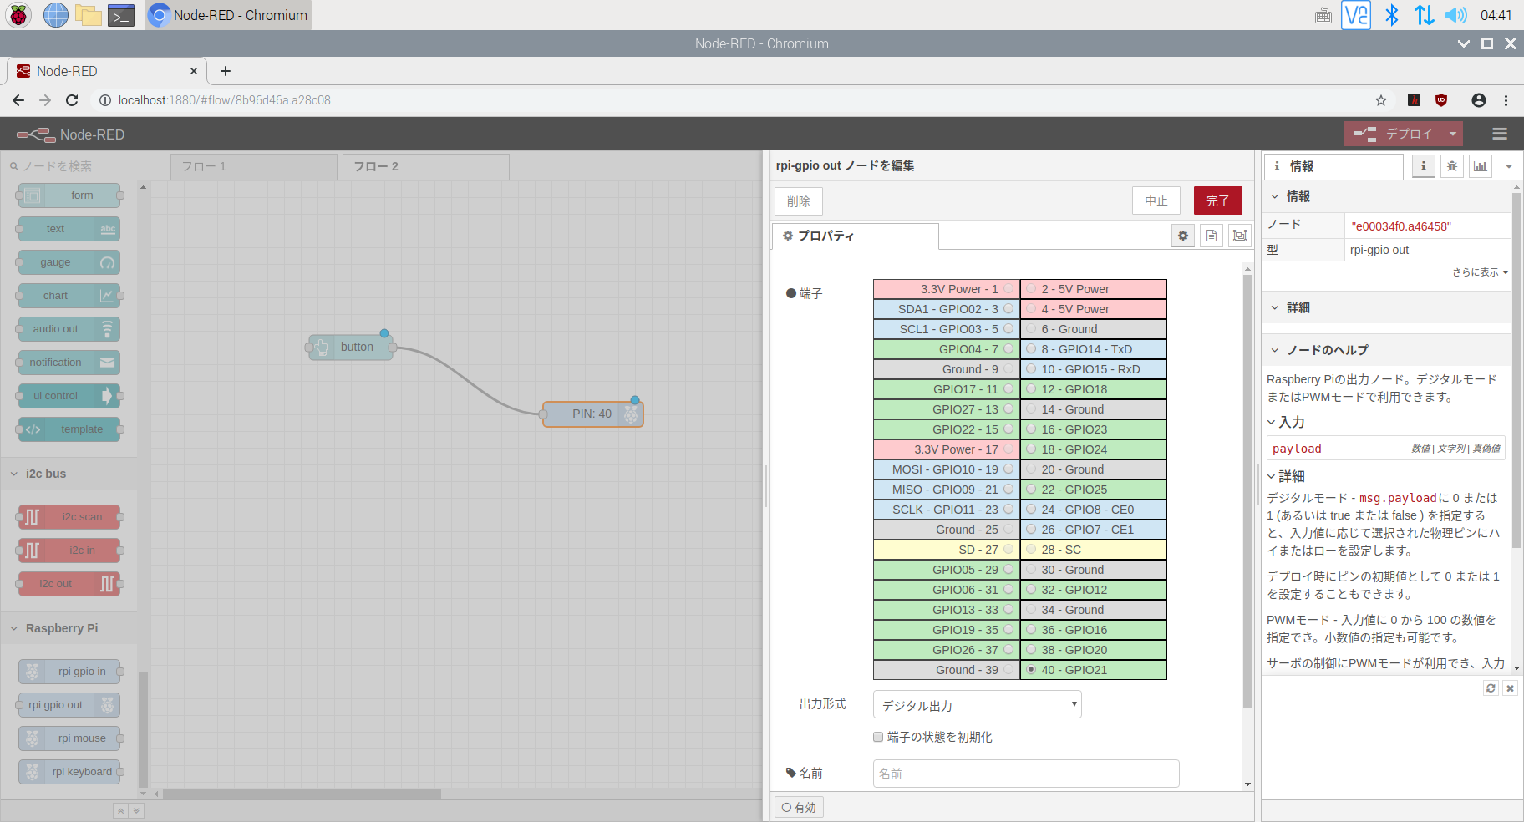Toggle the 有効 enabled button
The width and height of the screenshot is (1524, 822).
[799, 807]
